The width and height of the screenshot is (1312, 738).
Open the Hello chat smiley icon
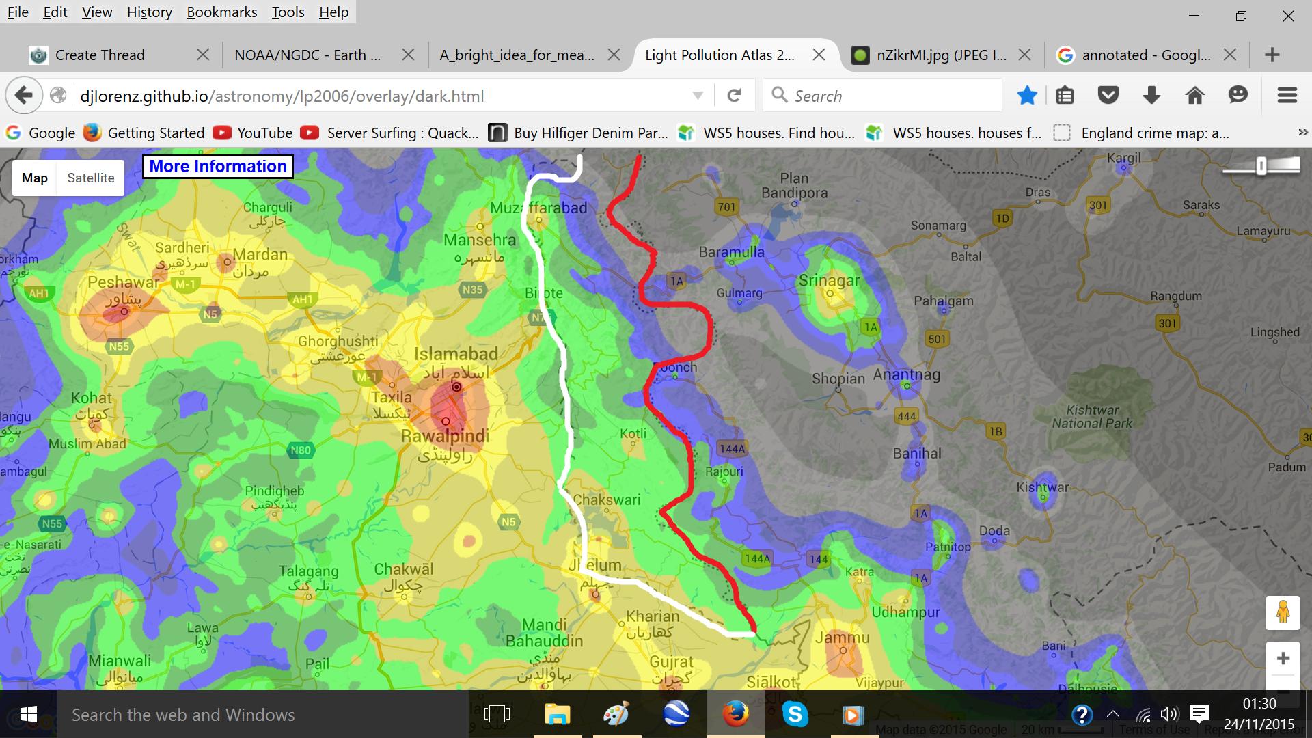click(x=1238, y=96)
